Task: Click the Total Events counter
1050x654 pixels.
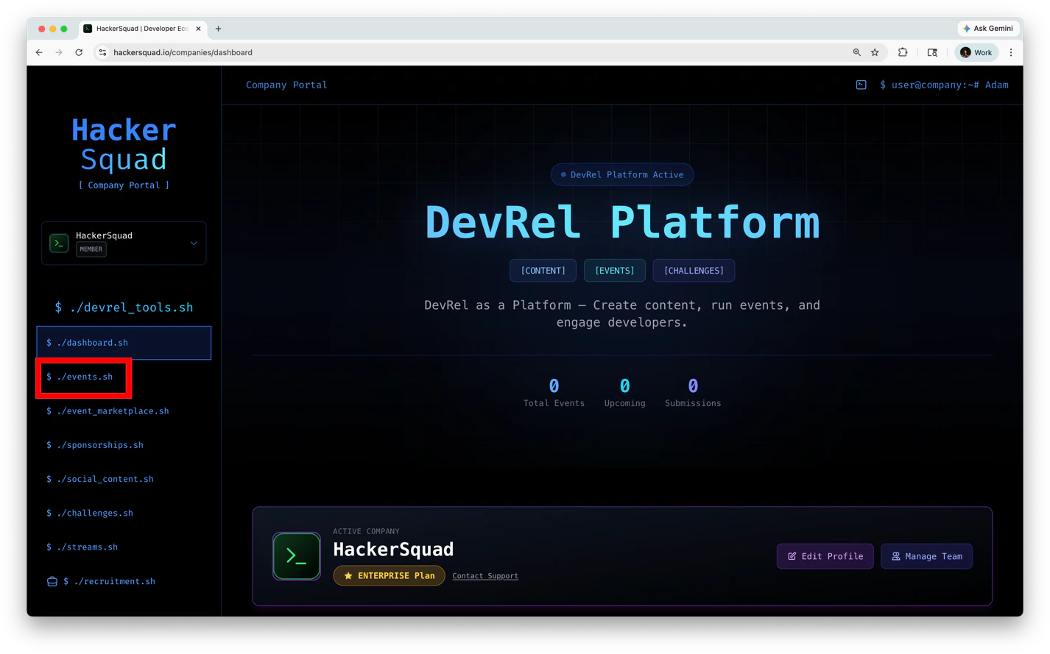Action: [554, 393]
